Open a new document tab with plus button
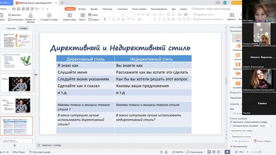The height and width of the screenshot is (155, 276). (x=62, y=3)
